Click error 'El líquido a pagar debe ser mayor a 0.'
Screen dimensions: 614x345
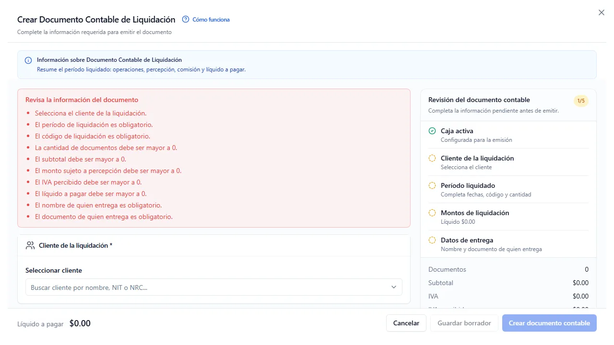tap(91, 194)
